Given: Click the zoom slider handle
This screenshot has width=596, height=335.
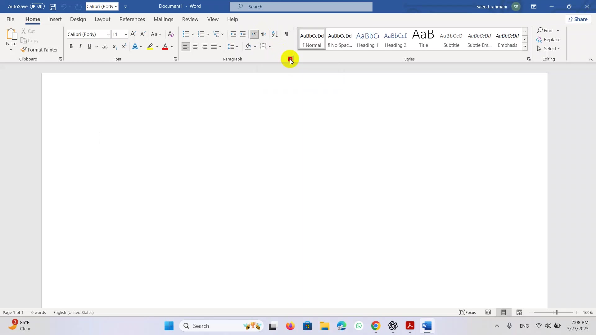Looking at the screenshot, I should (x=557, y=313).
